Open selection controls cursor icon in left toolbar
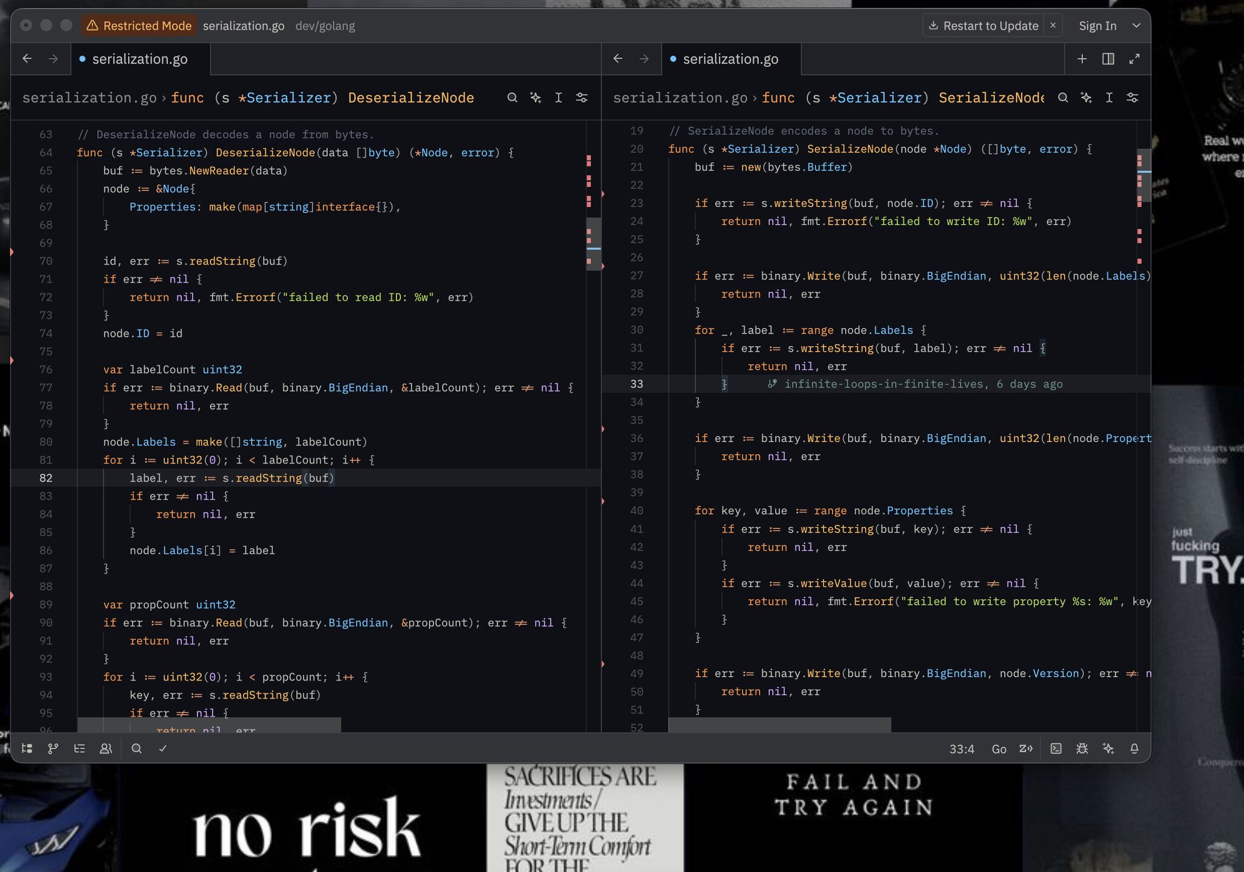This screenshot has width=1244, height=872. [558, 97]
